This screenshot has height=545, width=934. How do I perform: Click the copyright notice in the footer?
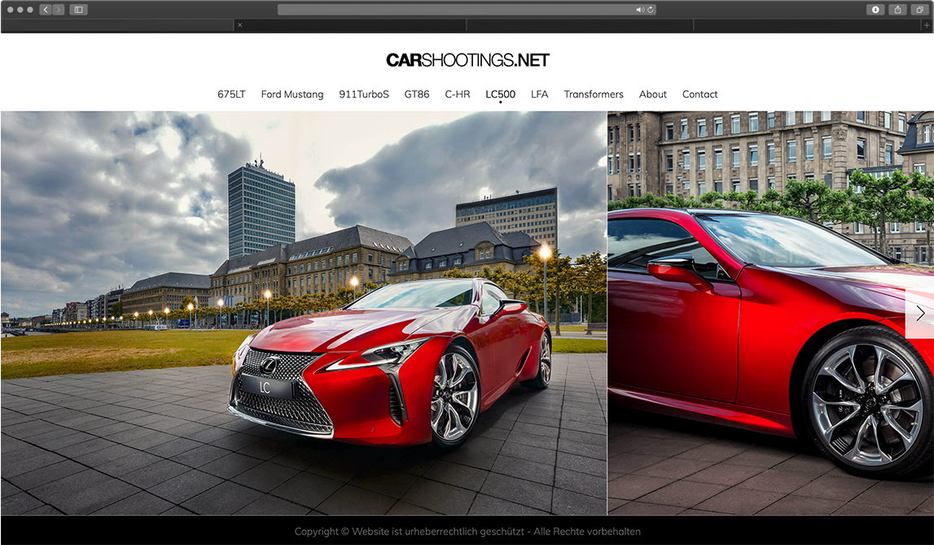(x=467, y=531)
